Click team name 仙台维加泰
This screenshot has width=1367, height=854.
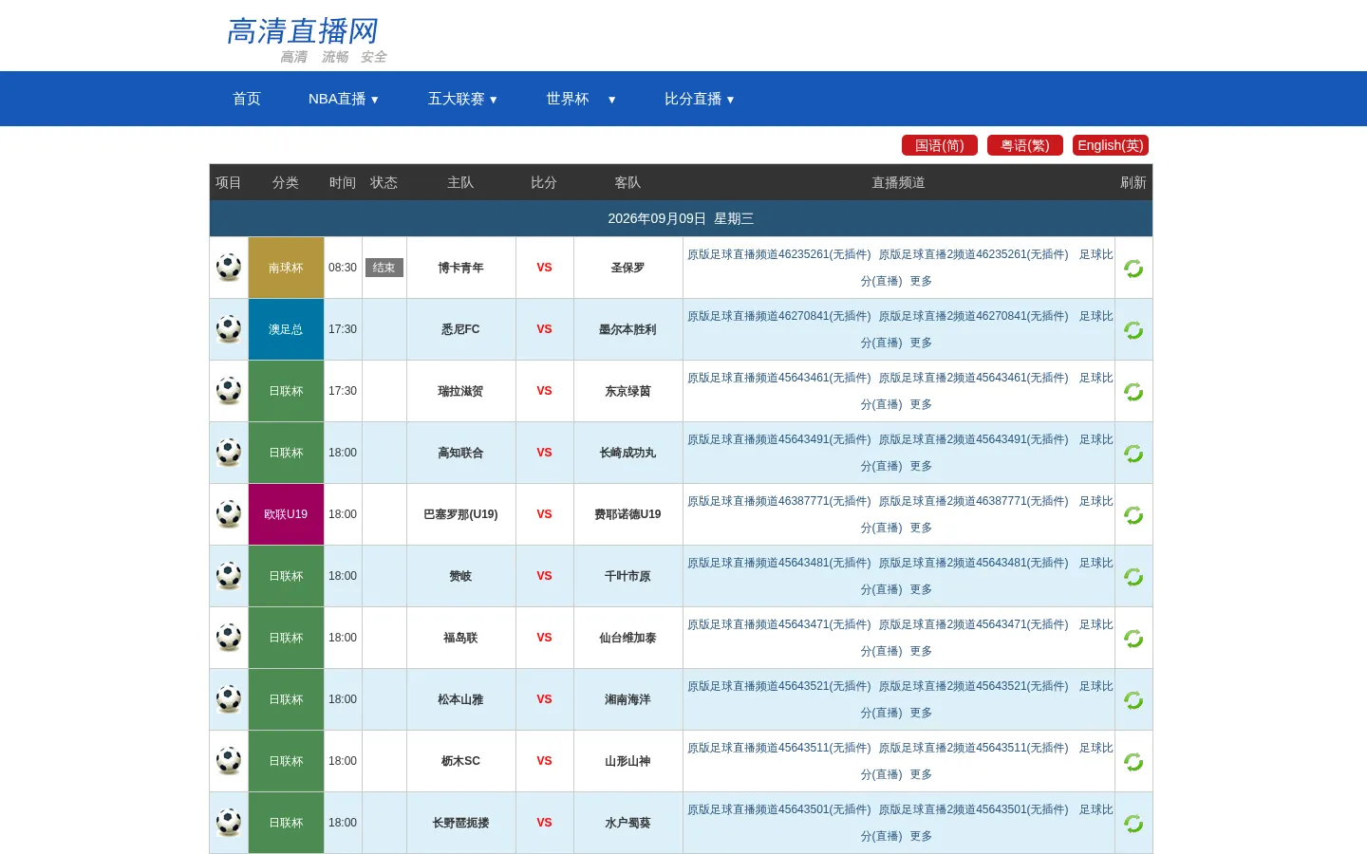(627, 638)
